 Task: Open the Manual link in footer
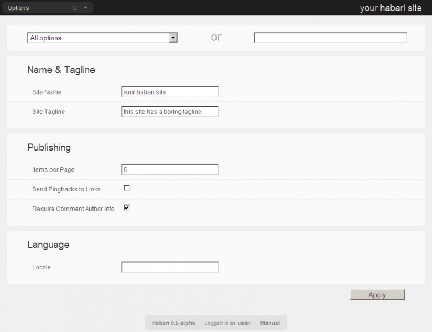pyautogui.click(x=270, y=323)
